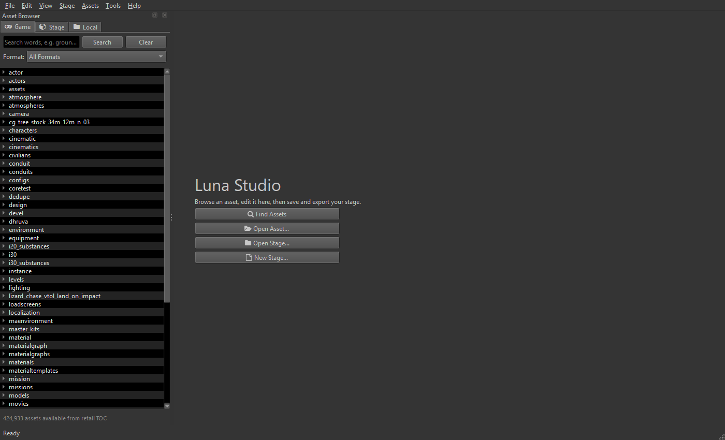725x440 pixels.
Task: Select the models tree row
Action: (x=82, y=395)
